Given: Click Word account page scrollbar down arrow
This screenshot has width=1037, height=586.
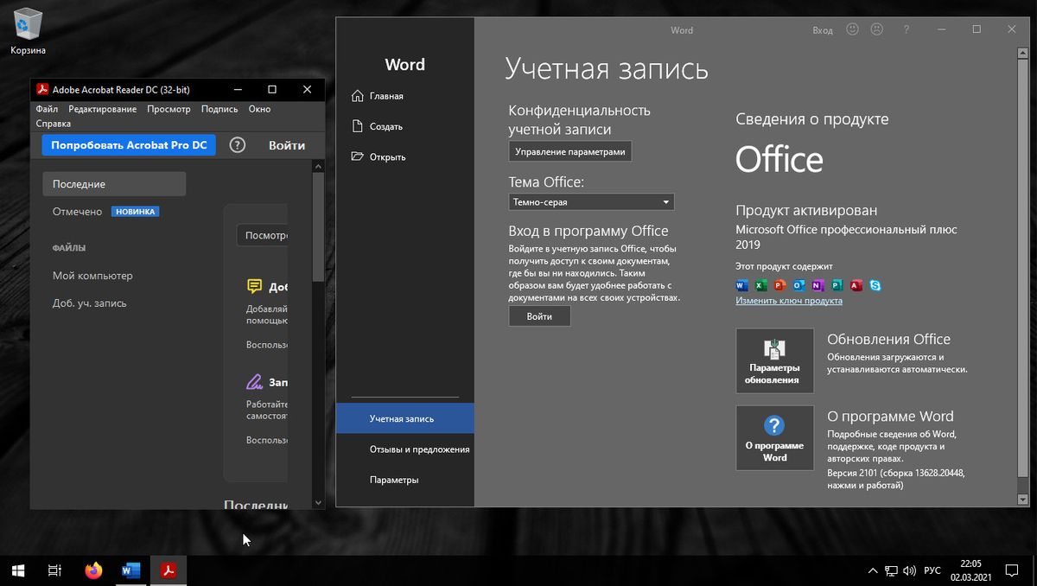Looking at the screenshot, I should tap(1023, 500).
